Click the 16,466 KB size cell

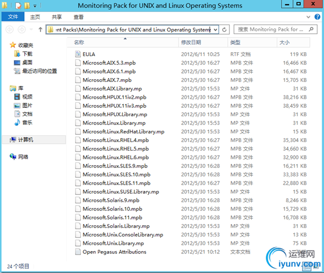click(x=295, y=63)
